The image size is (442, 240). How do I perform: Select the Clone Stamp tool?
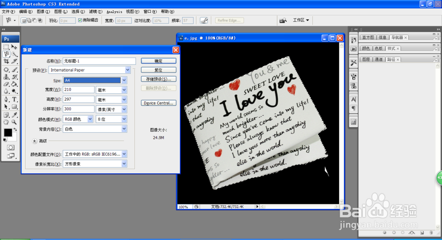click(x=6, y=77)
